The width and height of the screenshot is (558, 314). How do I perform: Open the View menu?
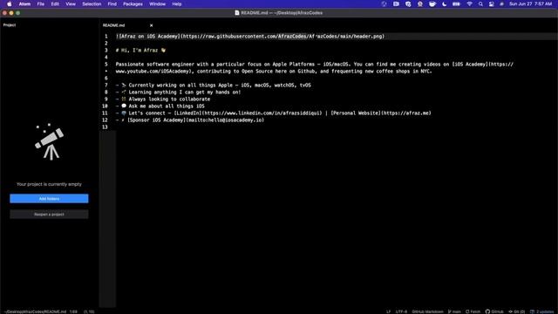(71, 3)
